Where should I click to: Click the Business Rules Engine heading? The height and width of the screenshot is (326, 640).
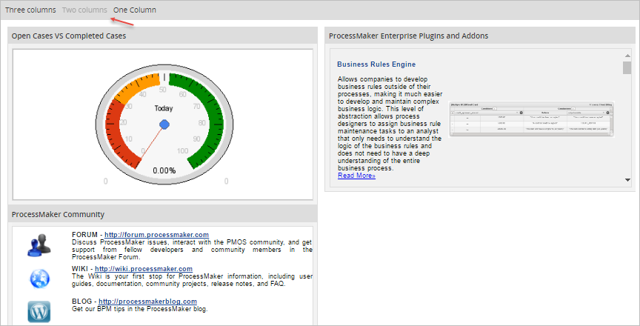point(376,64)
